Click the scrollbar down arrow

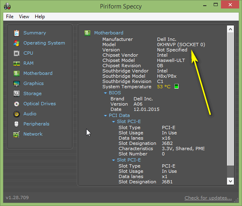(230, 181)
